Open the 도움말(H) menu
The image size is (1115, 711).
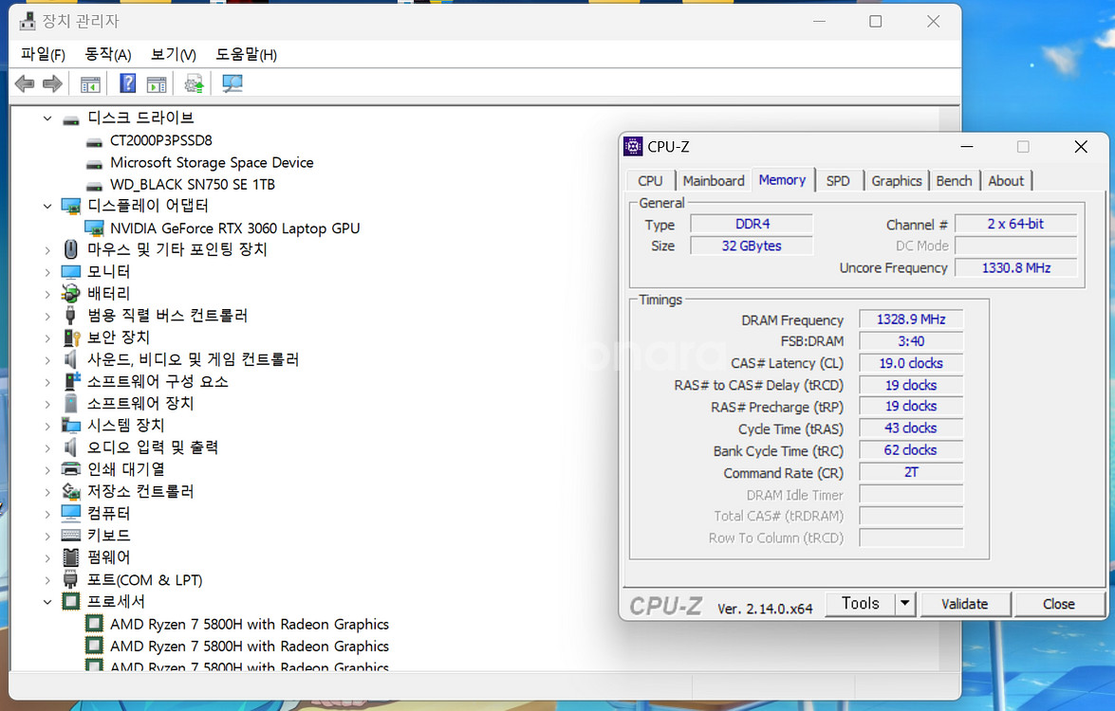point(246,54)
